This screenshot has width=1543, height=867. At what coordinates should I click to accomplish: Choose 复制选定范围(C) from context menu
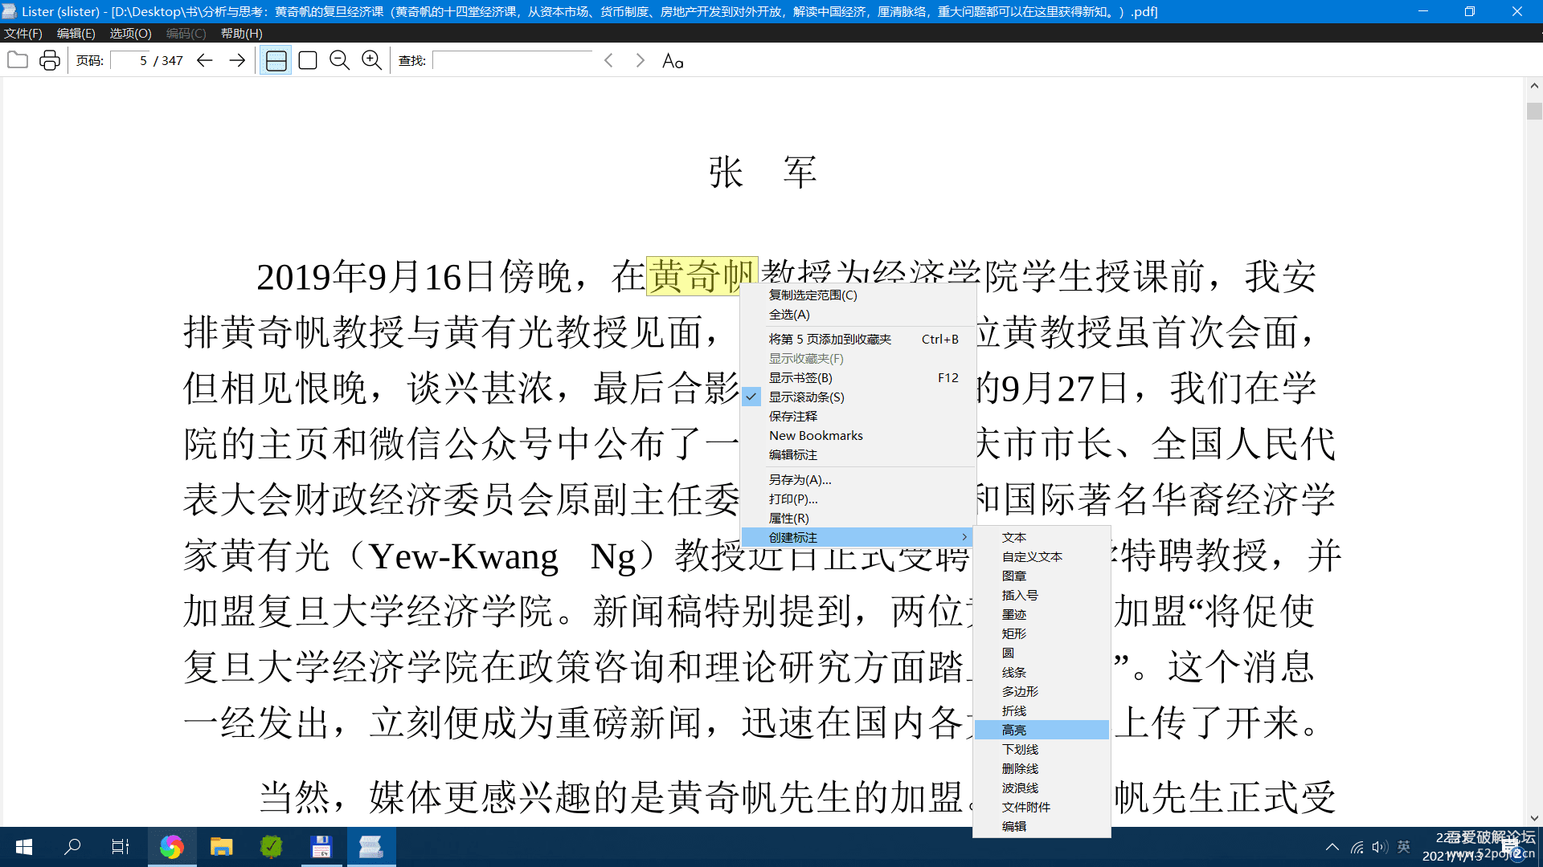click(x=812, y=295)
